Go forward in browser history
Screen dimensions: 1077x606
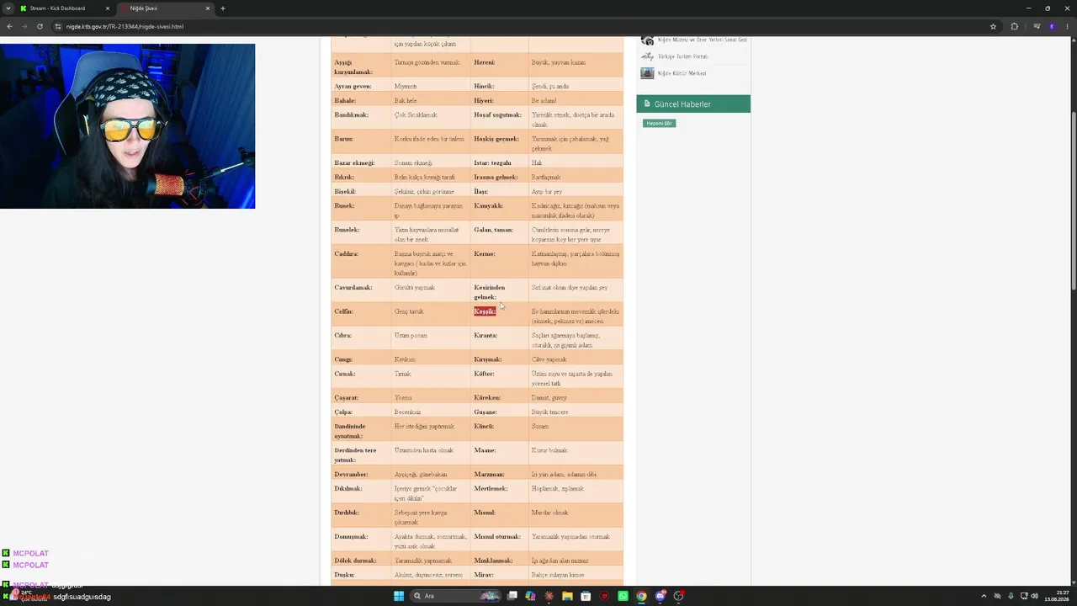24,26
